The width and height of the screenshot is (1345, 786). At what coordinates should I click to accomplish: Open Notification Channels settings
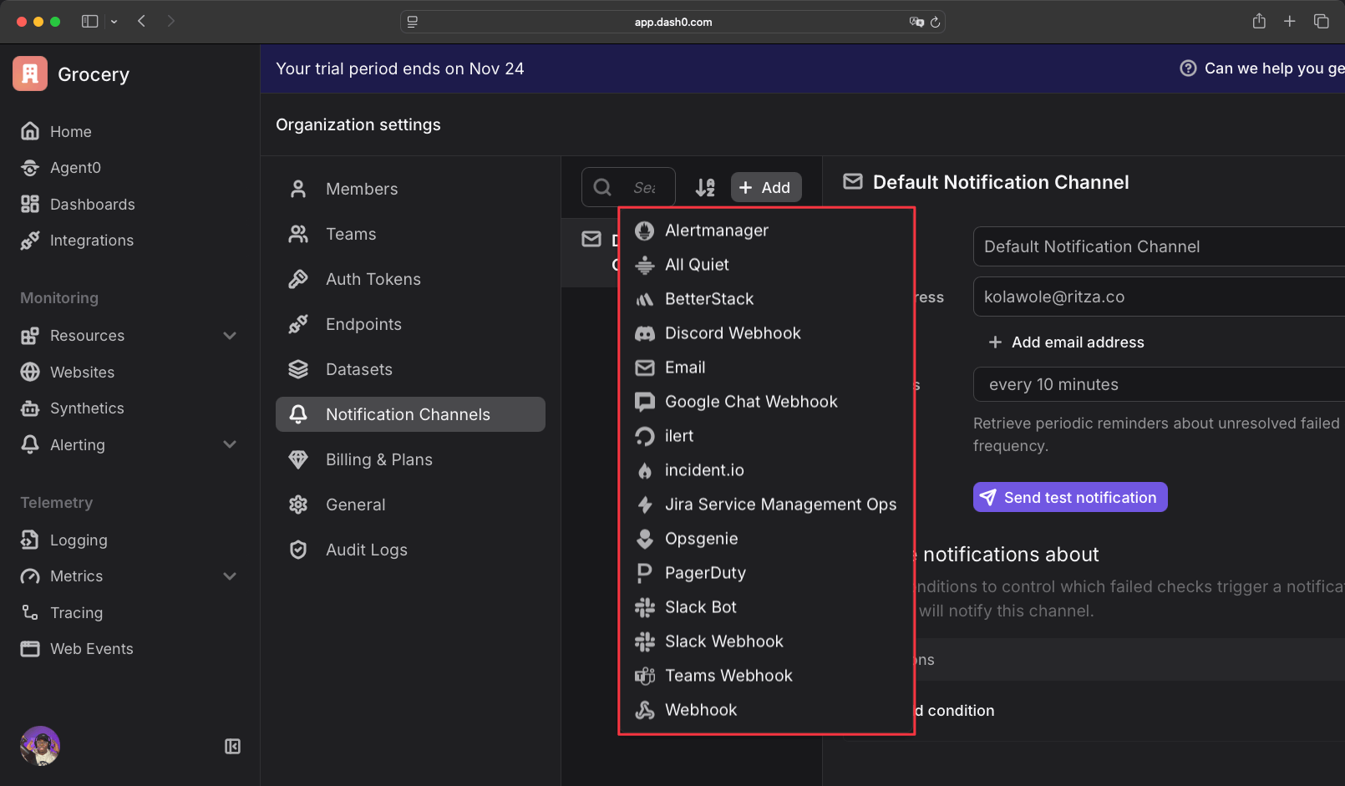coord(408,413)
